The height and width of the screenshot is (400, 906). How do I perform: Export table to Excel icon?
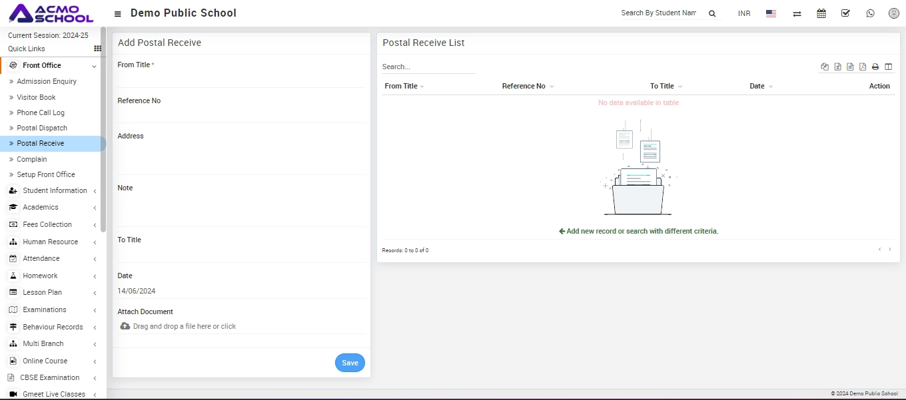point(837,67)
